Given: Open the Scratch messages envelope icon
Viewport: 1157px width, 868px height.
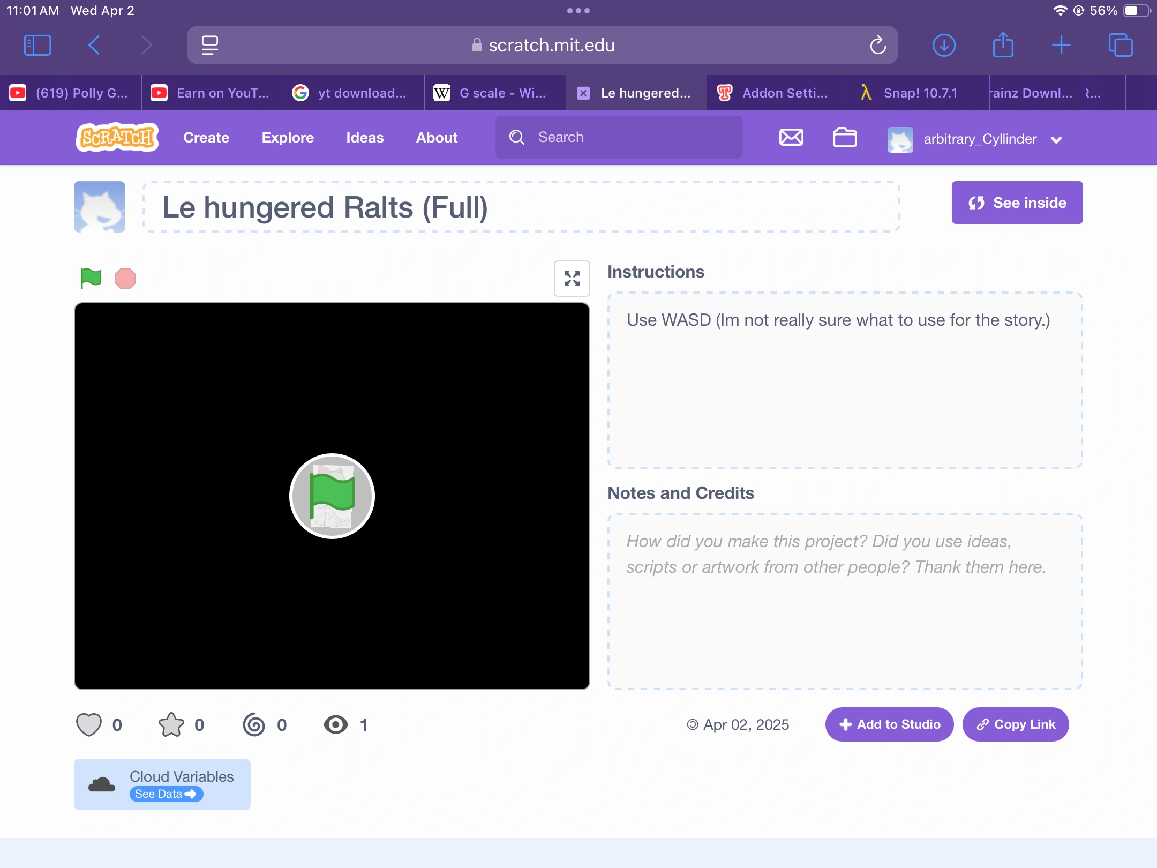Looking at the screenshot, I should (791, 138).
